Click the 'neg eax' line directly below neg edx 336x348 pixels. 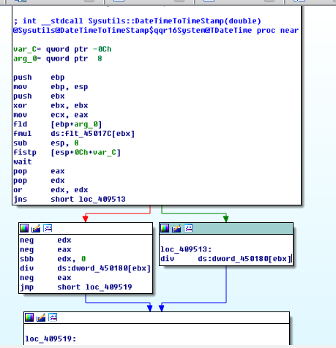click(x=45, y=250)
